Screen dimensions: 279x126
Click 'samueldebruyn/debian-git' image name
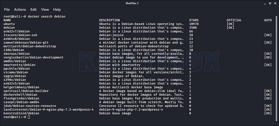coord(26,43)
